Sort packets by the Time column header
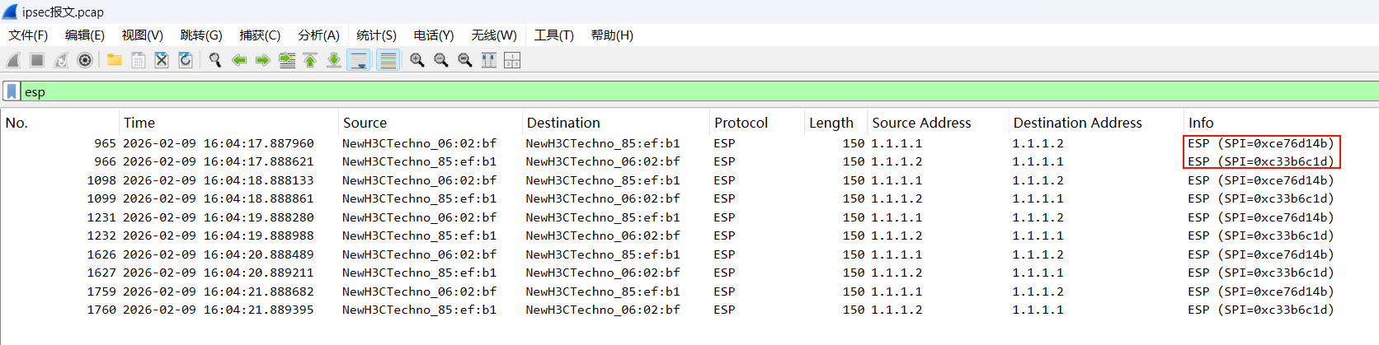This screenshot has height=345, width=1379. pyautogui.click(x=139, y=123)
